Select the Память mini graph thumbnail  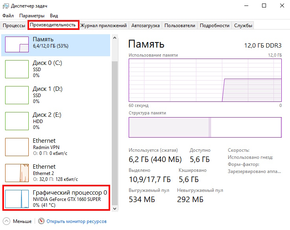click(17, 44)
